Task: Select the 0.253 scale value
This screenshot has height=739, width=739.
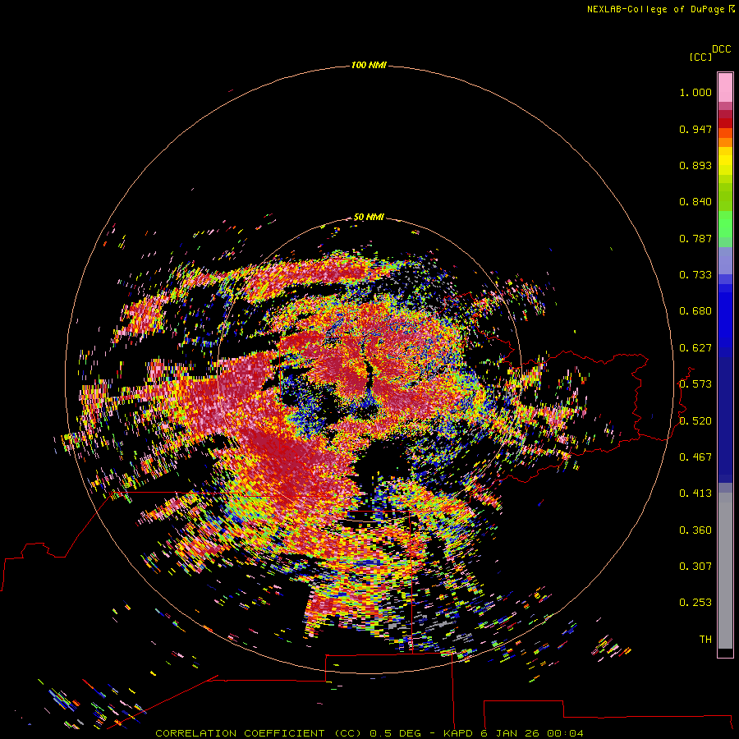Action: (x=695, y=603)
